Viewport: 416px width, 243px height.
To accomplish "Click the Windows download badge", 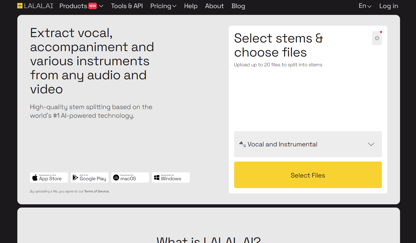I will (x=171, y=178).
